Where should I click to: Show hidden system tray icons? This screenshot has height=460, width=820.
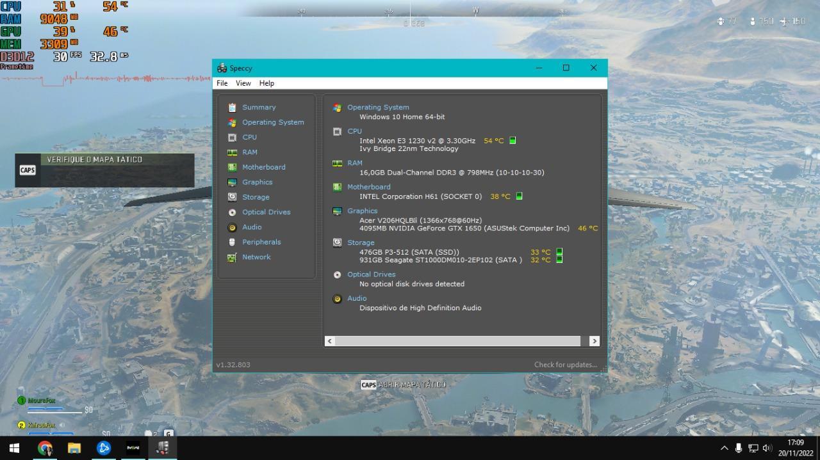[x=725, y=448]
